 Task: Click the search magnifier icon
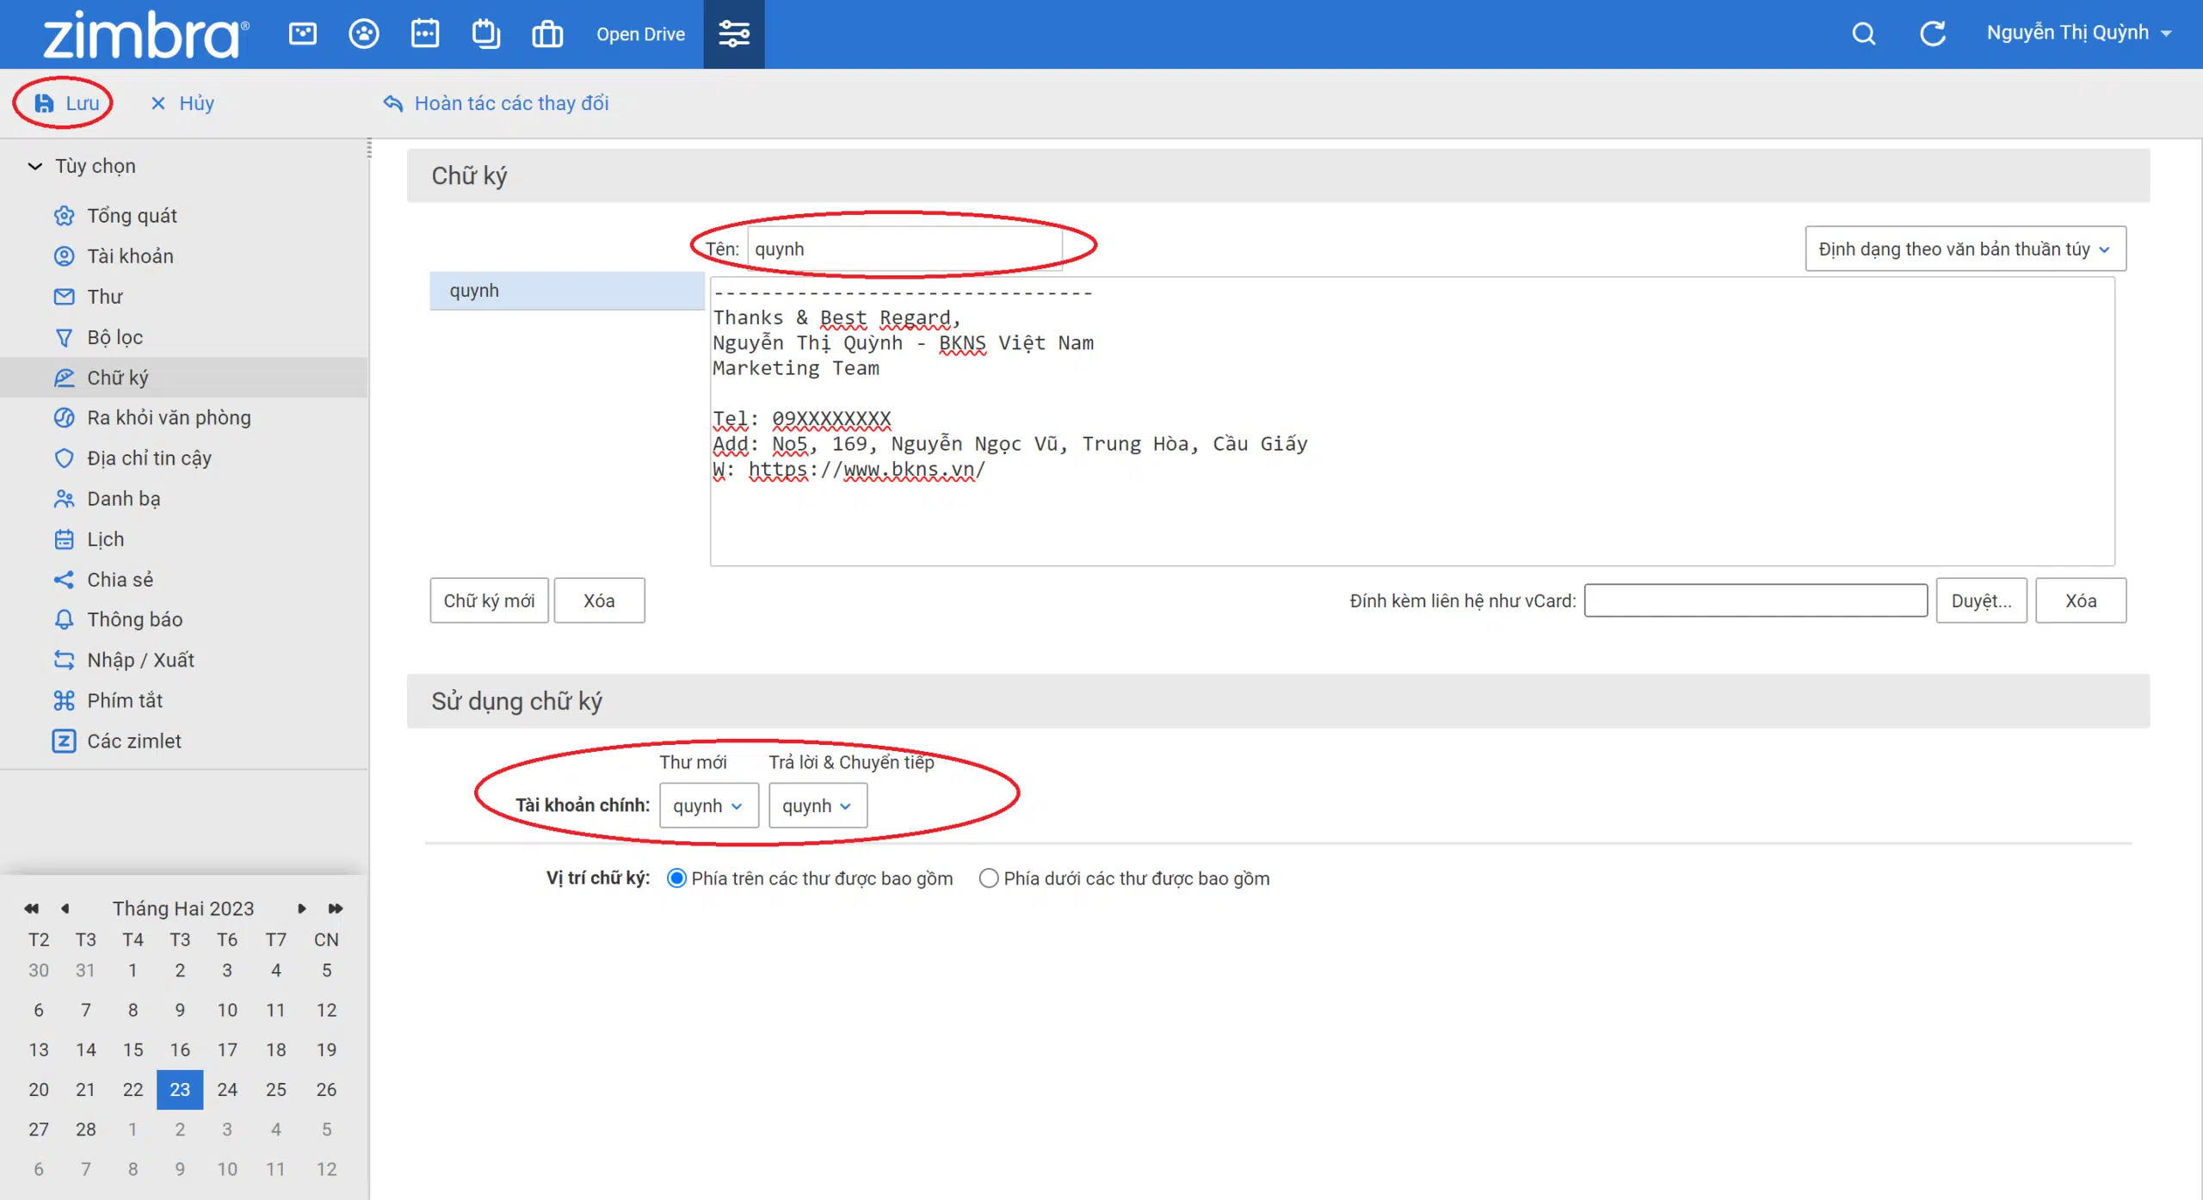[1863, 34]
